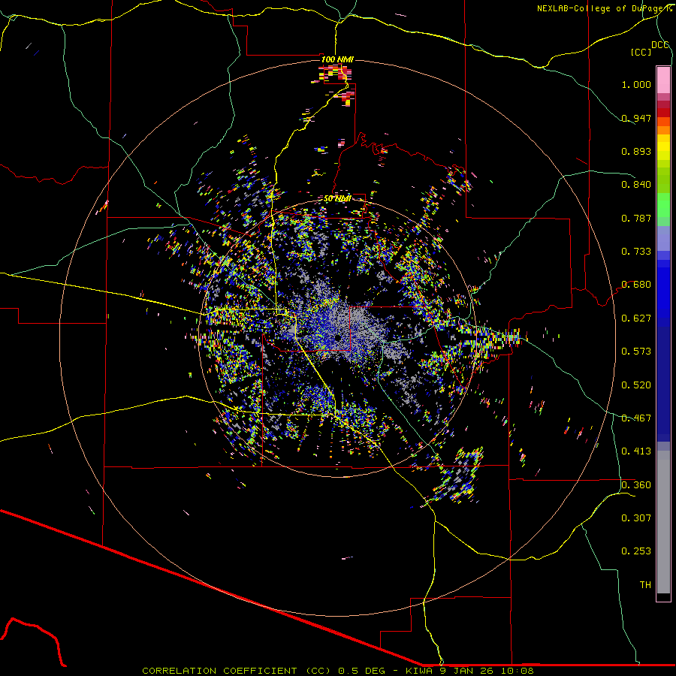Click the bright green segment of the color bar
The image size is (676, 676).
[663, 205]
